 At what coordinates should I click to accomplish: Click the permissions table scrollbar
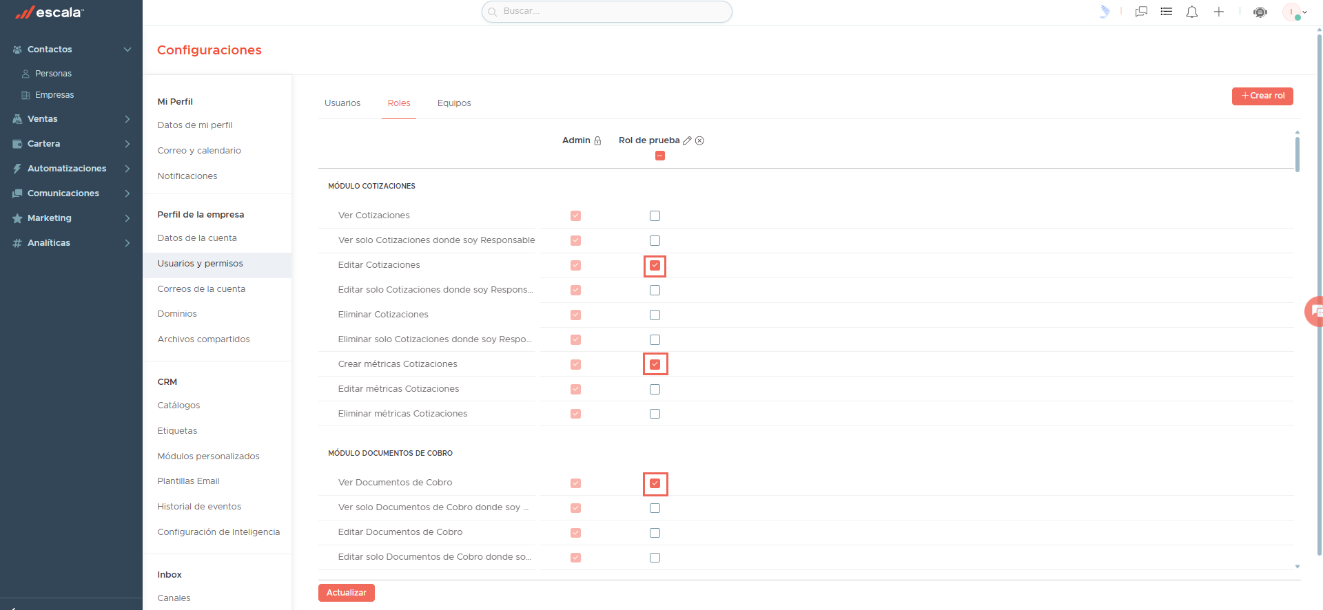coord(1298,154)
